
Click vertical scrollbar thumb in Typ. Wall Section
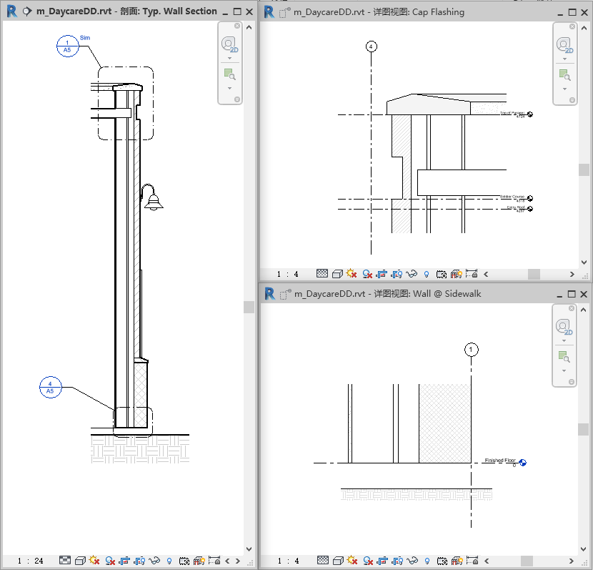coord(249,307)
